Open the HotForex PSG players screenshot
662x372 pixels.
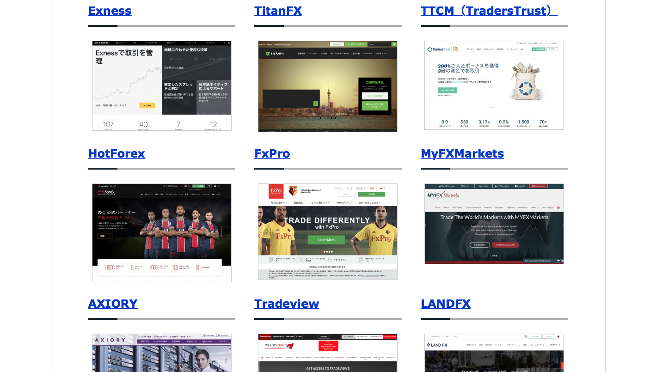pos(161,232)
